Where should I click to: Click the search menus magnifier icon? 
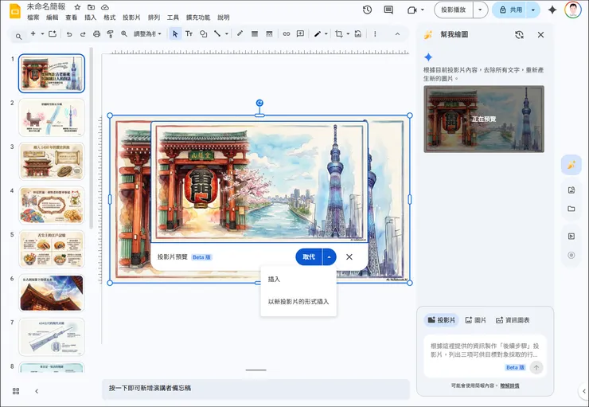18,37
